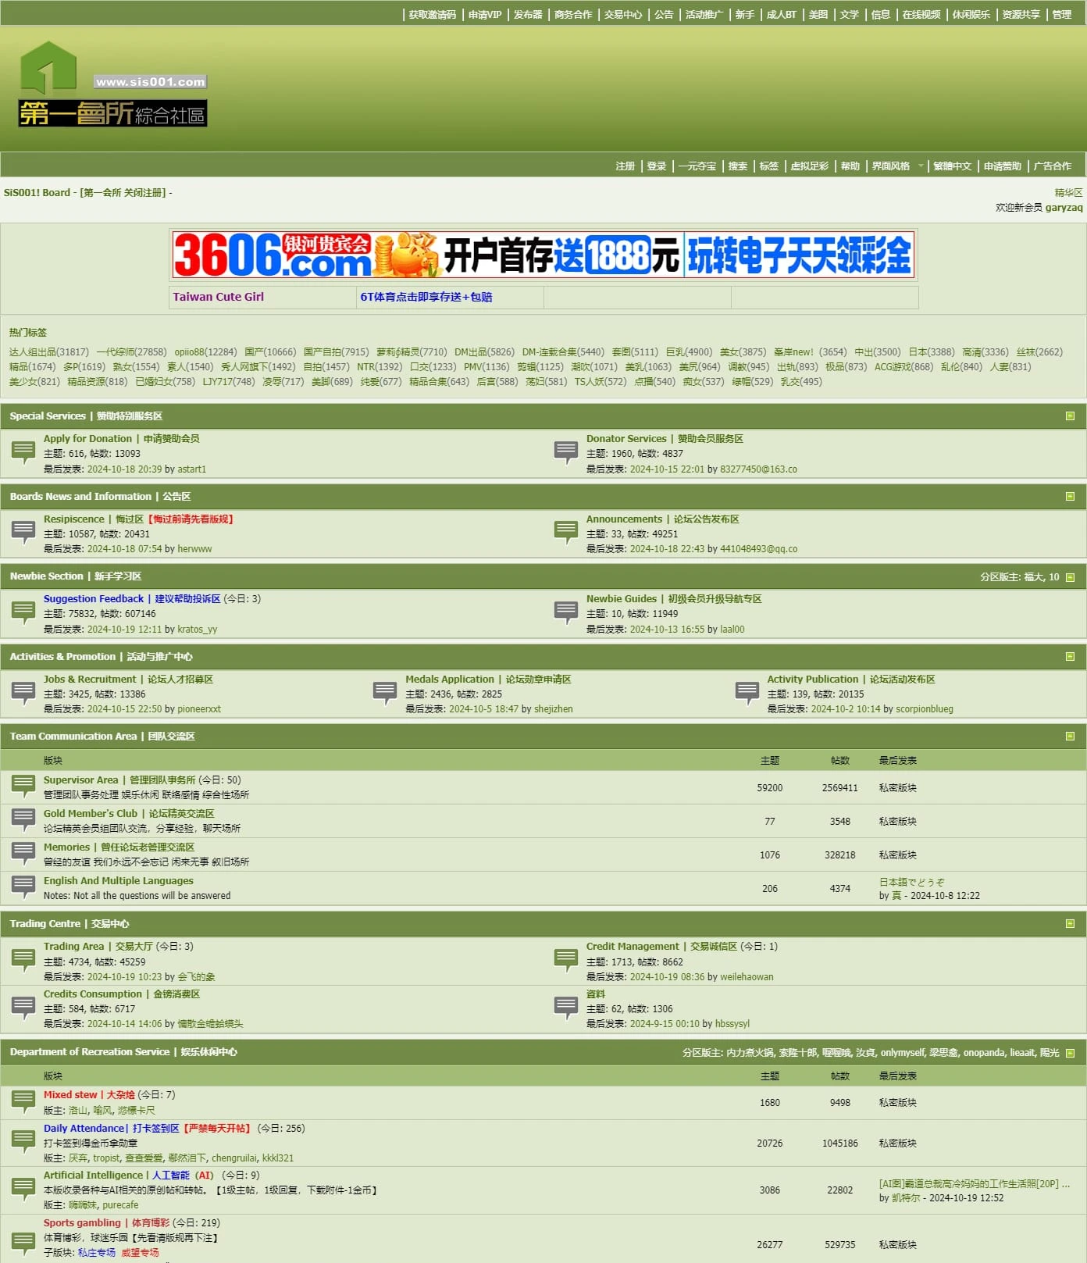Visit new member garyzaq's profile link

pyautogui.click(x=1064, y=208)
